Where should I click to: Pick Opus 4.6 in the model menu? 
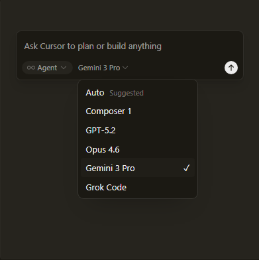(138, 149)
